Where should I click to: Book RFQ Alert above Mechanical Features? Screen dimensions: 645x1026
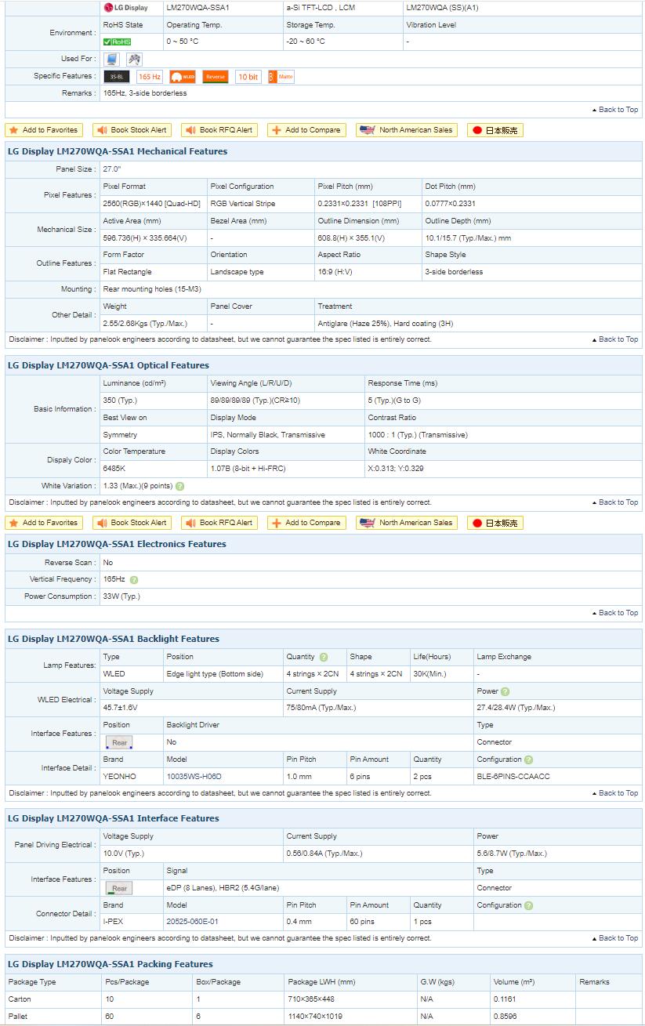(219, 130)
